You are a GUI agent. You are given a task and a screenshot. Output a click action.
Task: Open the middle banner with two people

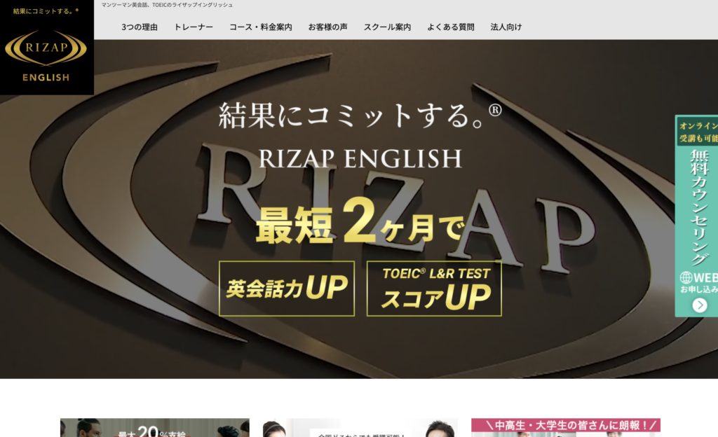click(360, 428)
